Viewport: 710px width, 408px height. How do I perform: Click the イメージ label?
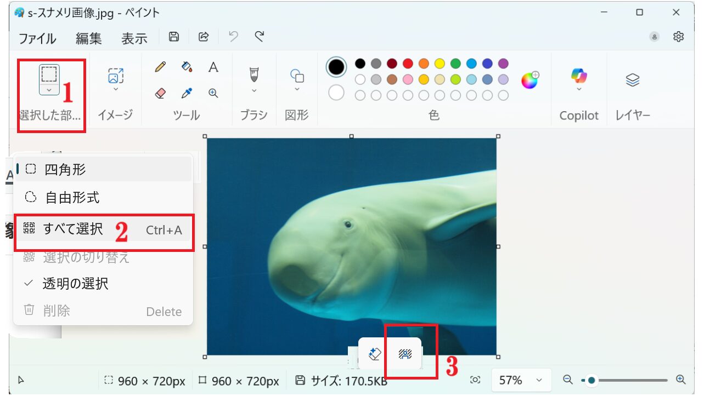click(115, 115)
